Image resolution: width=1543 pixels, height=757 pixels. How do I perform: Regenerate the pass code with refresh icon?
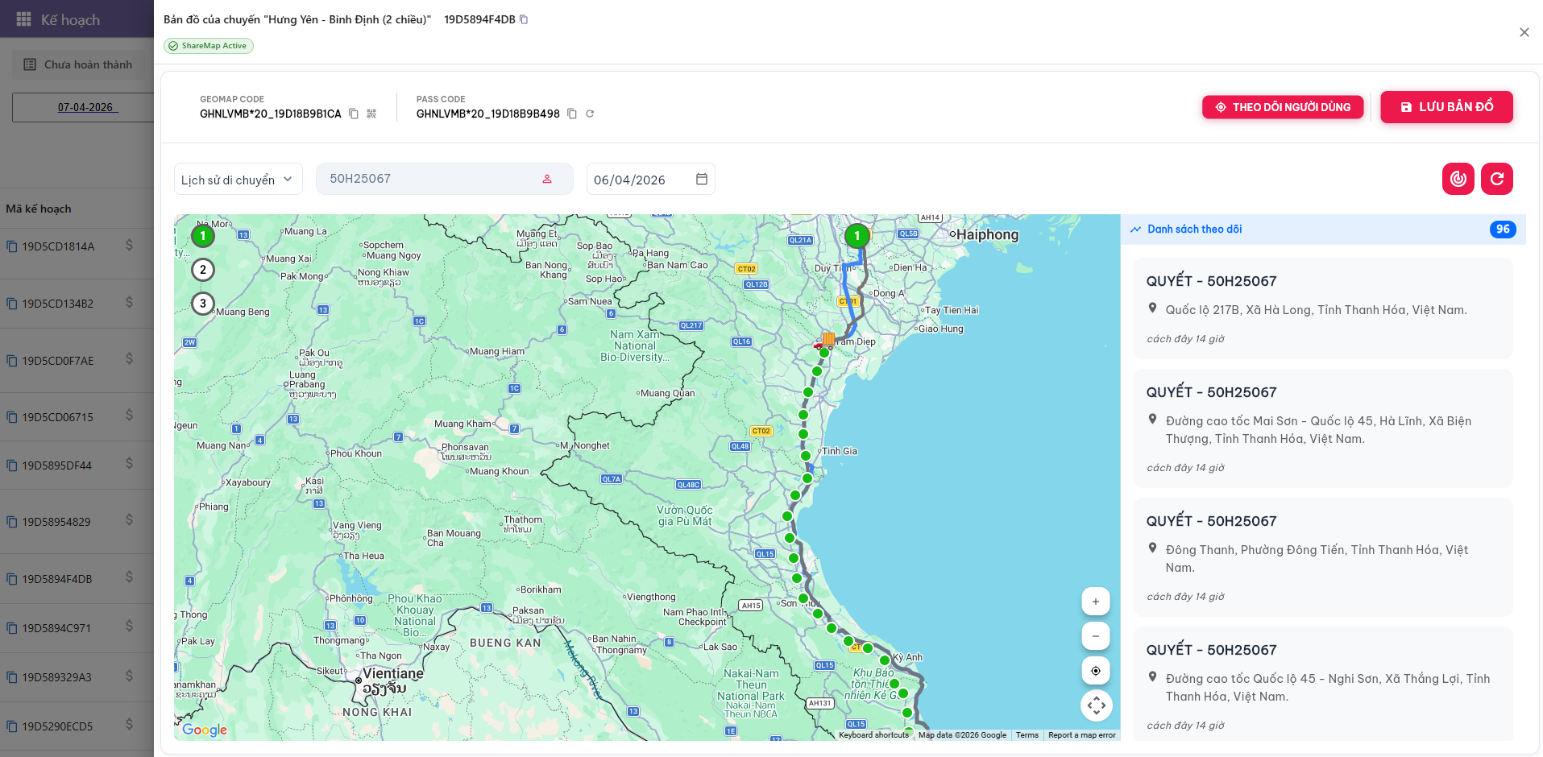tap(590, 114)
